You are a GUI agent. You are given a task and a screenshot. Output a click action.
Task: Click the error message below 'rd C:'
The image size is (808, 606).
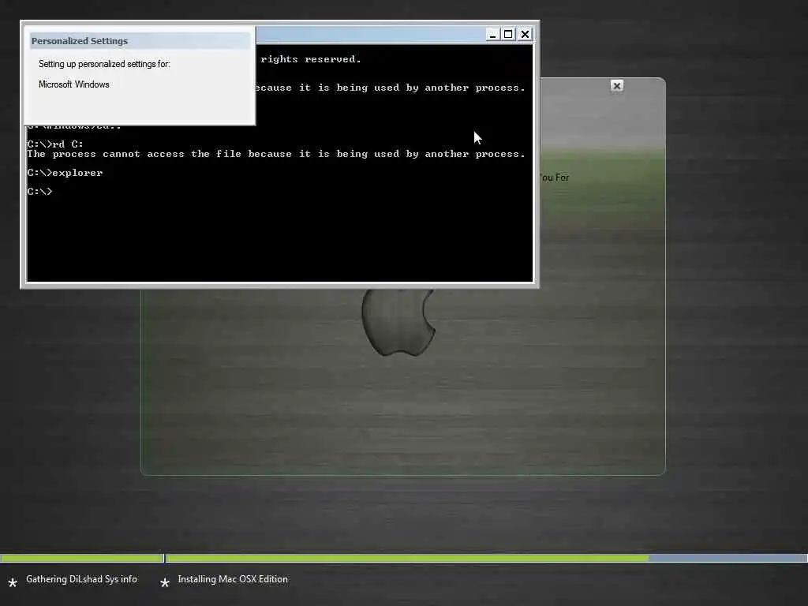276,154
